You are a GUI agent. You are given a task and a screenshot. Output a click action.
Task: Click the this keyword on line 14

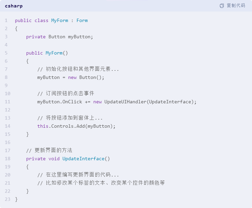click(x=43, y=126)
